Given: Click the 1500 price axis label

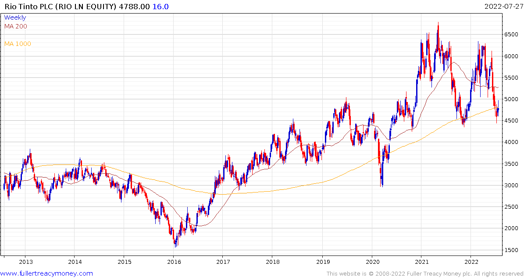Looking at the screenshot, I should (x=512, y=250).
